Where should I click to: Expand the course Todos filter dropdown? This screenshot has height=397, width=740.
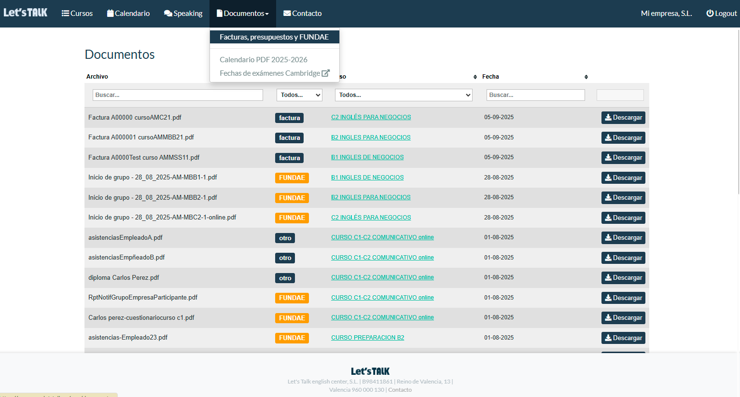point(404,95)
